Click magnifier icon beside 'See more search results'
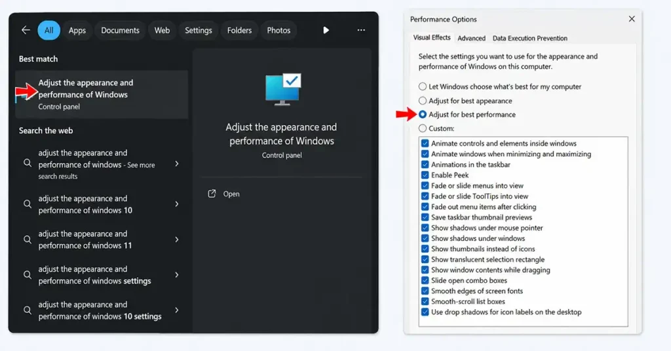 click(x=28, y=163)
